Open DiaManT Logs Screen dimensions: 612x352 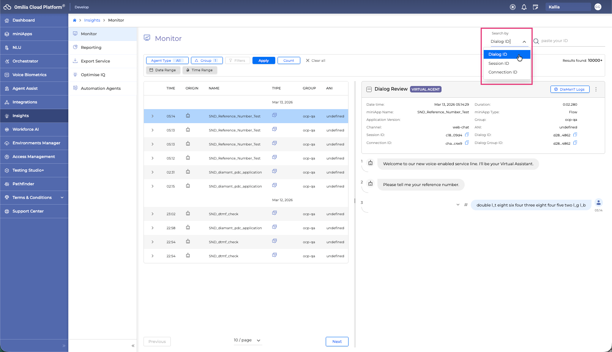coord(569,89)
